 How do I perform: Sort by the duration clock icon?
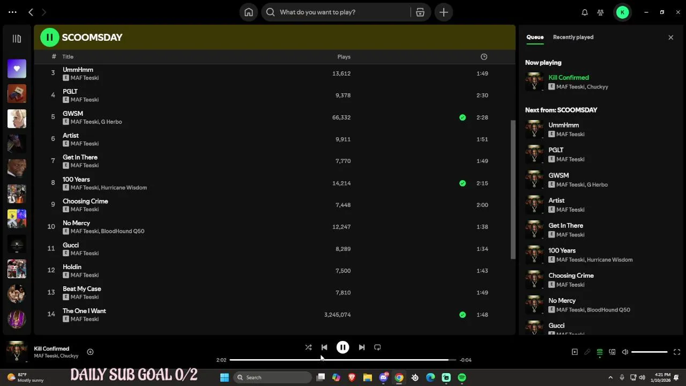(x=484, y=57)
